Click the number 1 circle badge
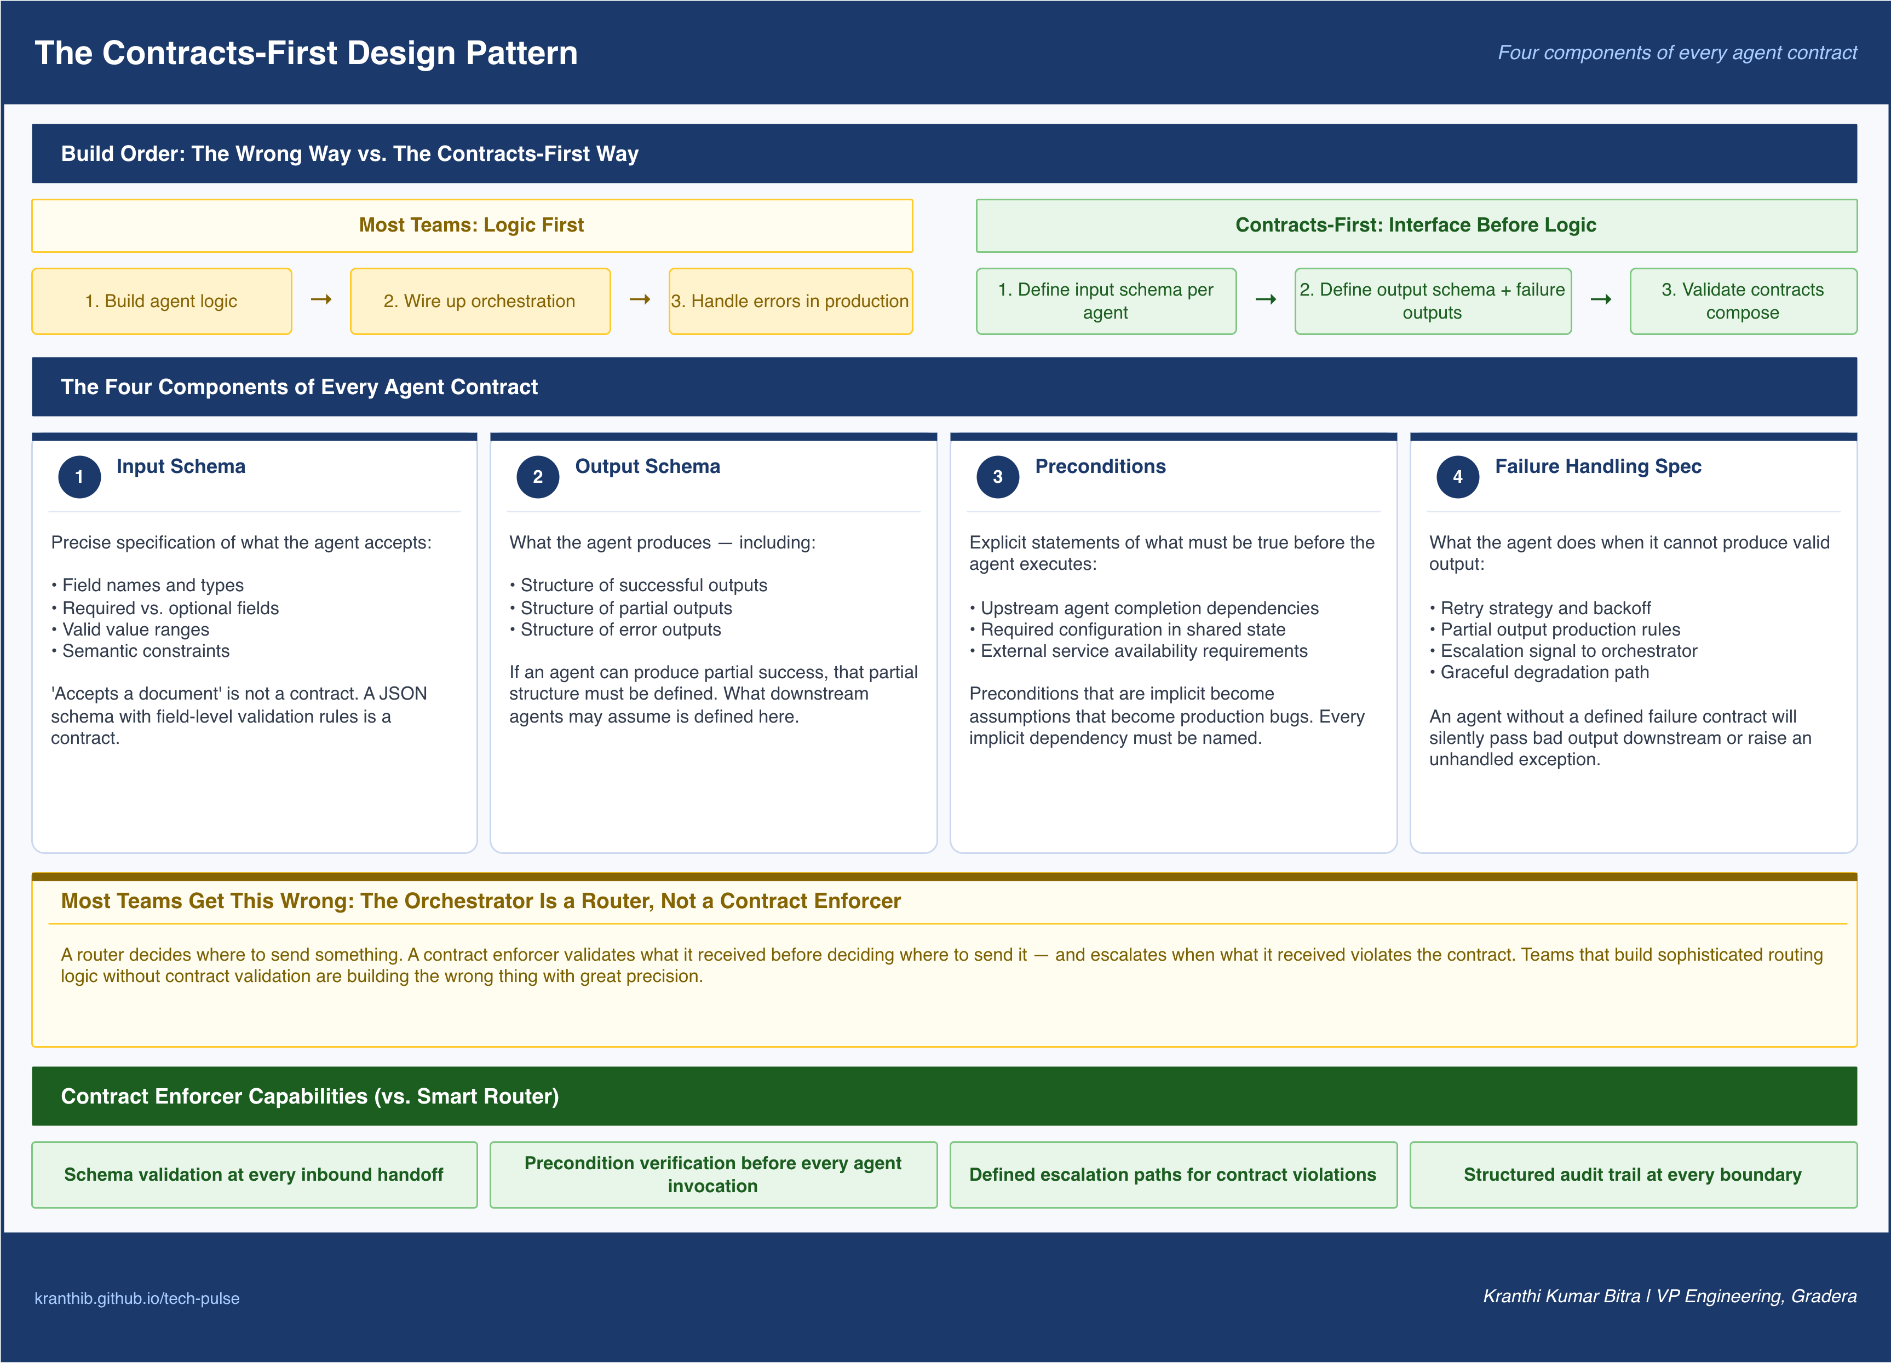1891x1363 pixels. pos(79,477)
